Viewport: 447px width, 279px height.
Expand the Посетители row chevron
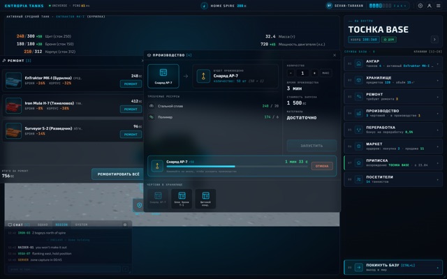pos(438,179)
